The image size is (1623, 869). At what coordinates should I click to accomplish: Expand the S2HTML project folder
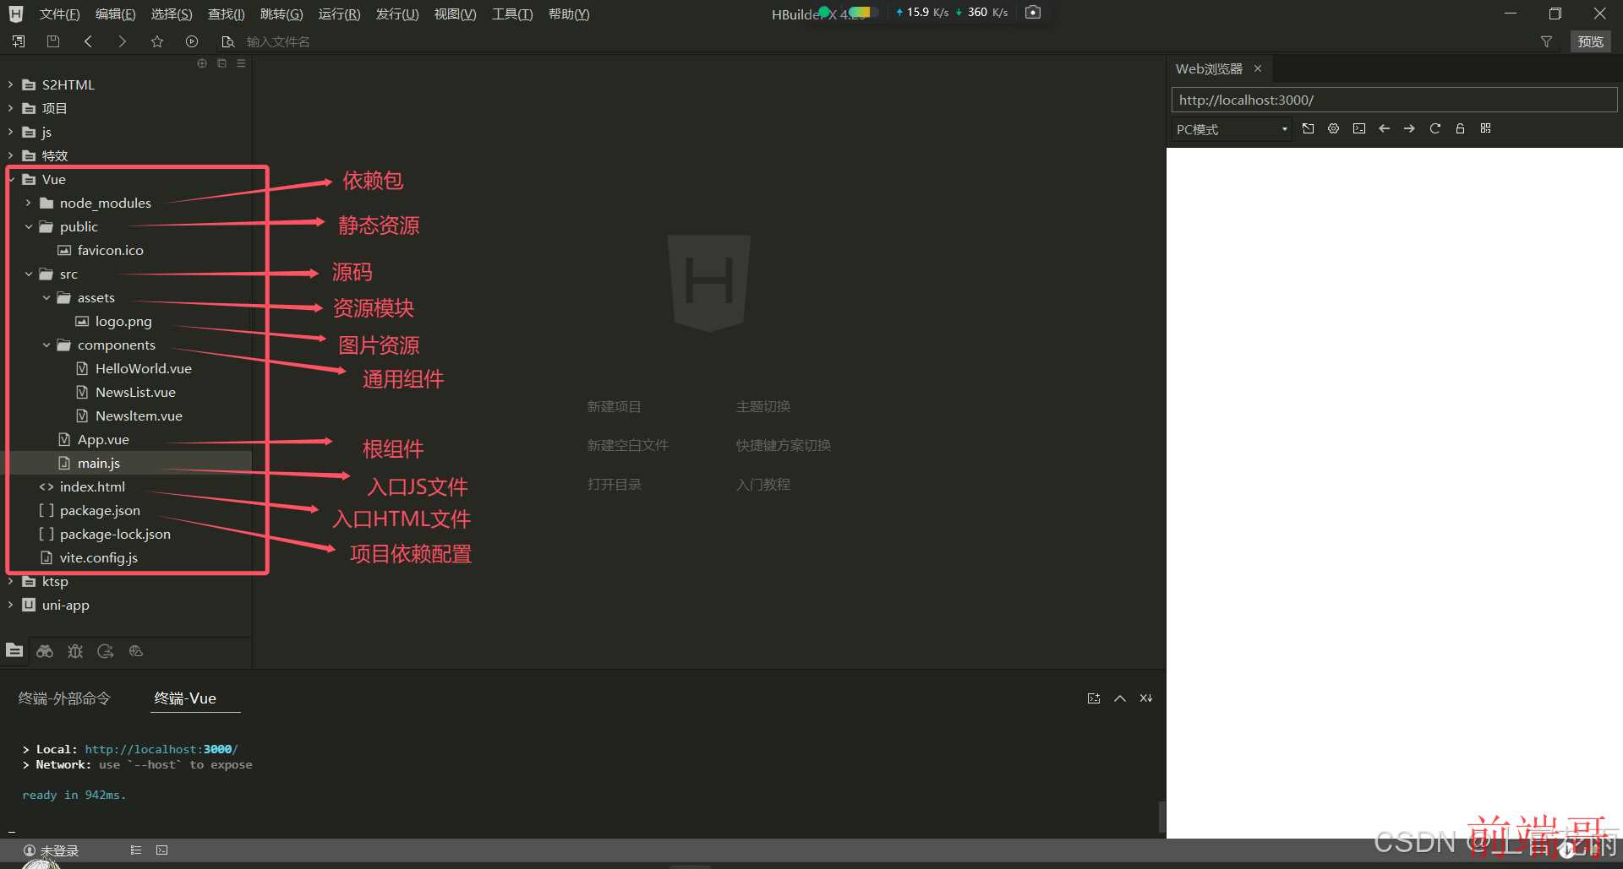coord(11,84)
